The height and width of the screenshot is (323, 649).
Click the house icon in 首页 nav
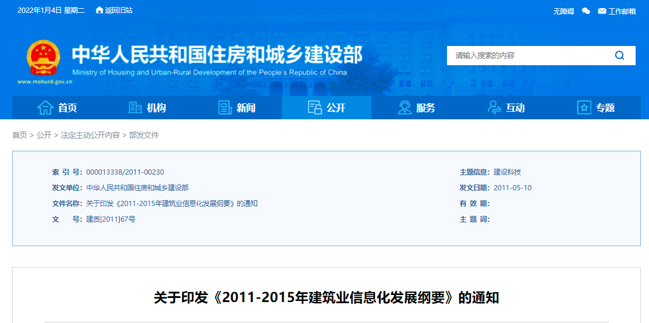click(x=45, y=108)
